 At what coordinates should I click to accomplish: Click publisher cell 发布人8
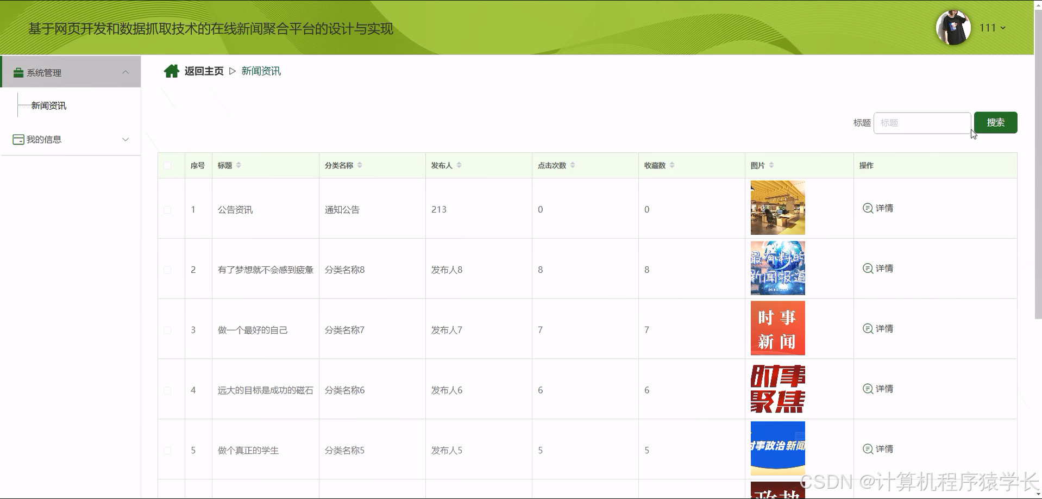pos(447,270)
